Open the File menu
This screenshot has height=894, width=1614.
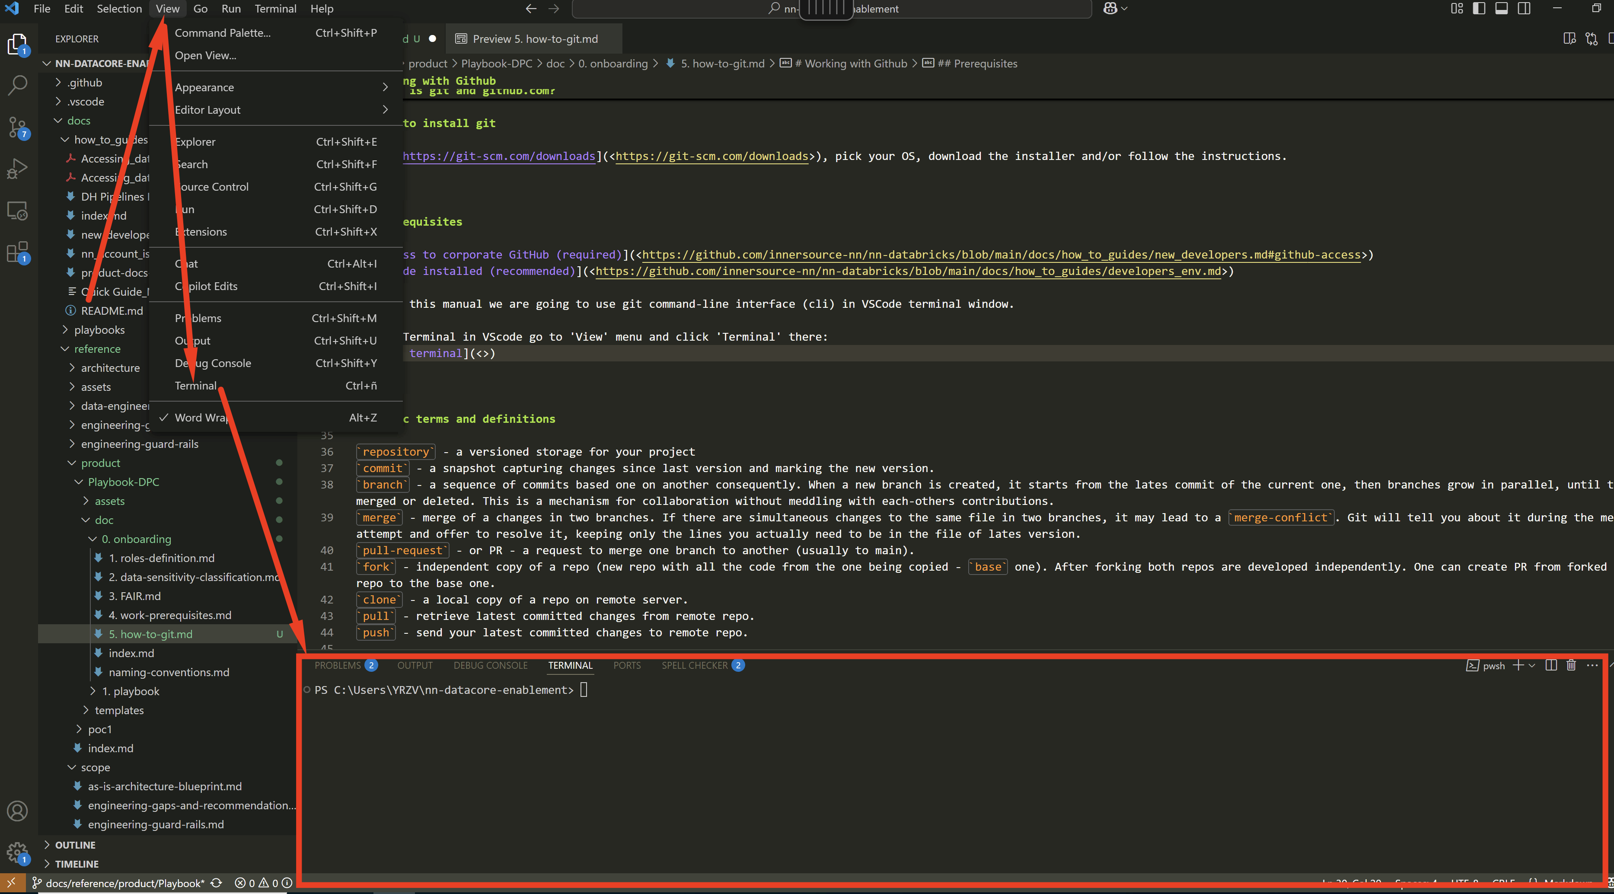coord(42,9)
